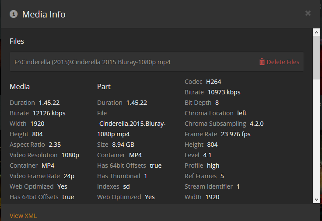
Task: Click the 4:2:0 chroma subsampling value
Action: click(256, 124)
